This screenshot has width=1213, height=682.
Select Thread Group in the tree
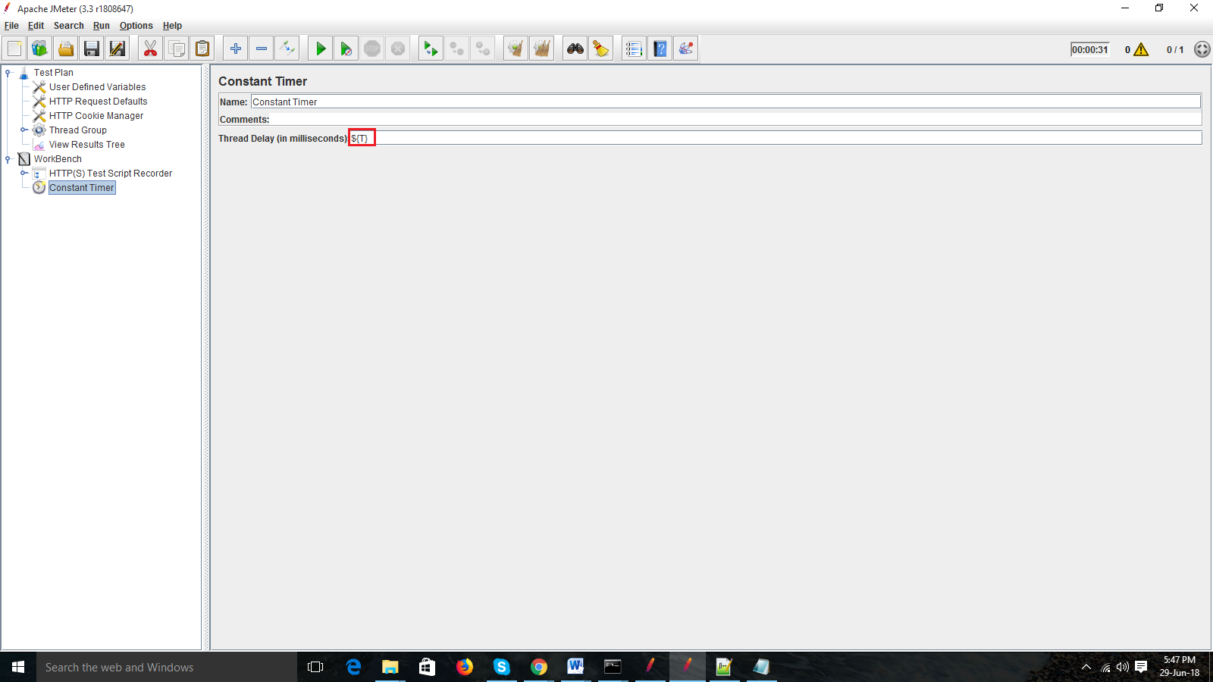click(78, 130)
